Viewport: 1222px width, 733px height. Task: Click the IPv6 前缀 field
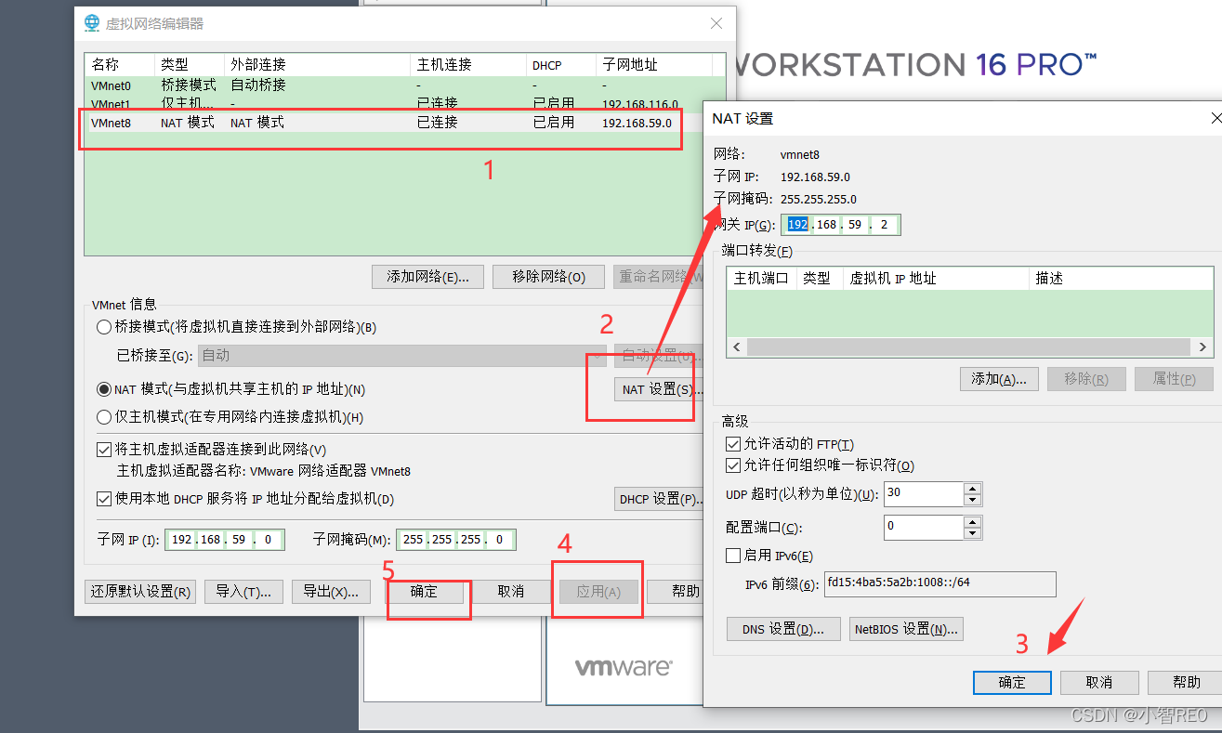click(x=939, y=583)
